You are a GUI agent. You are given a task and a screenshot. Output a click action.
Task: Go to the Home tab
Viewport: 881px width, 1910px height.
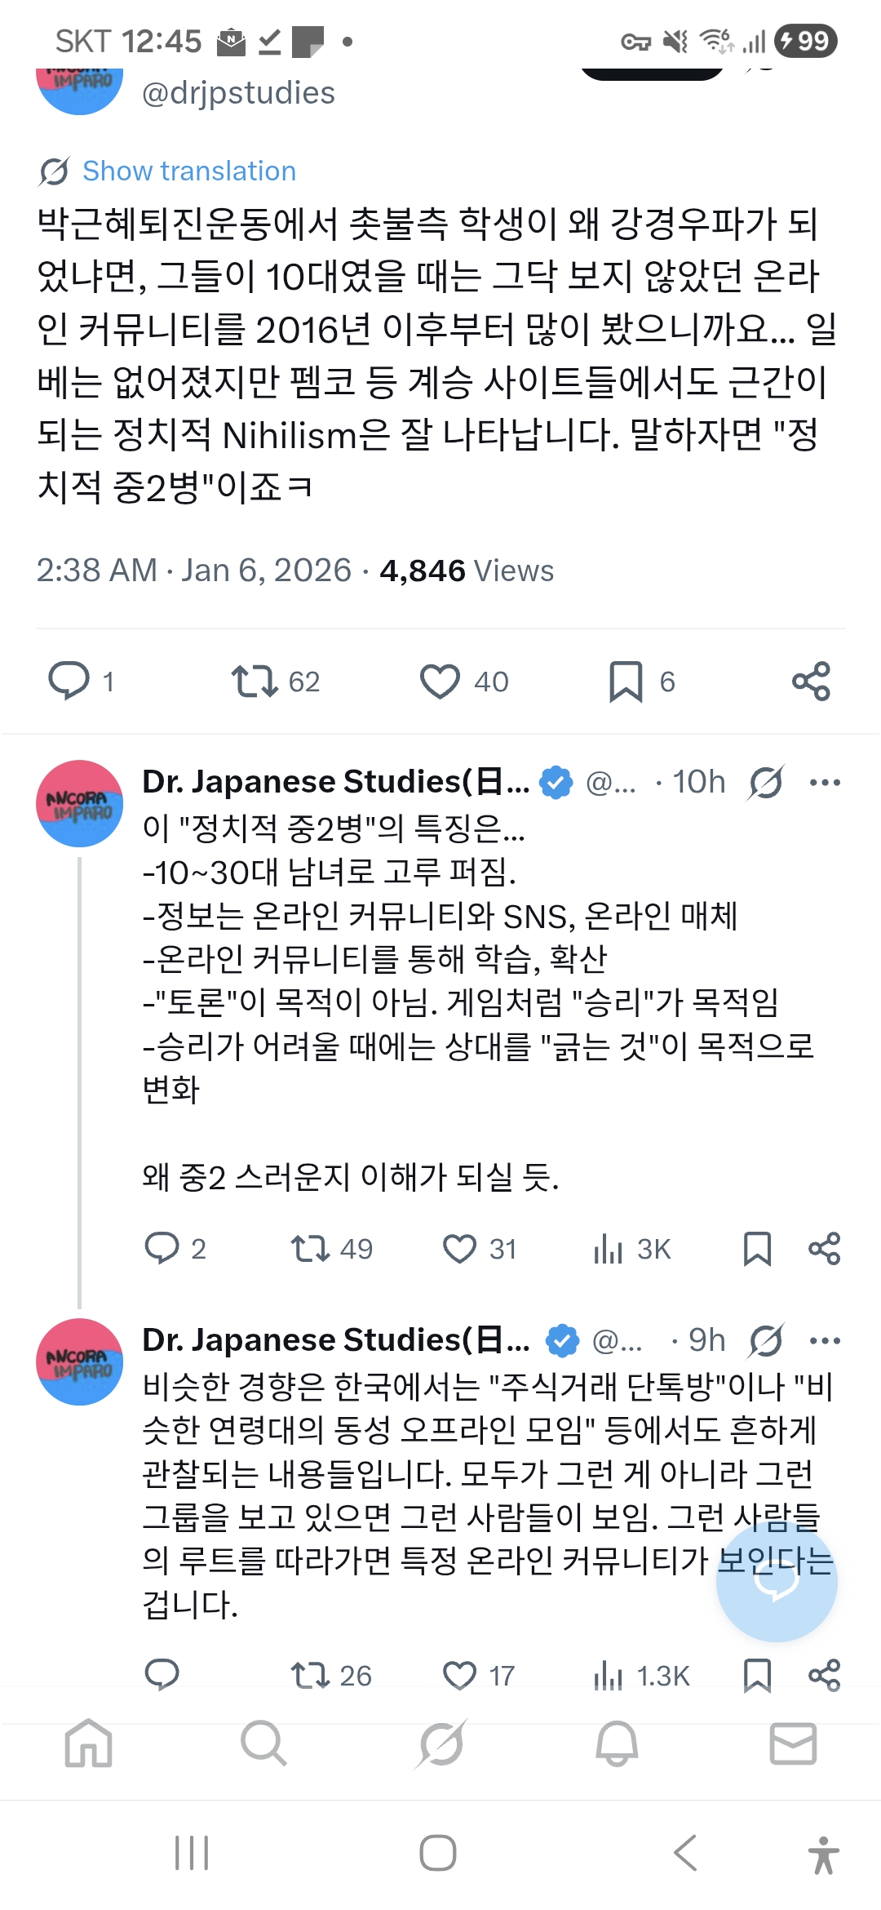[88, 1743]
